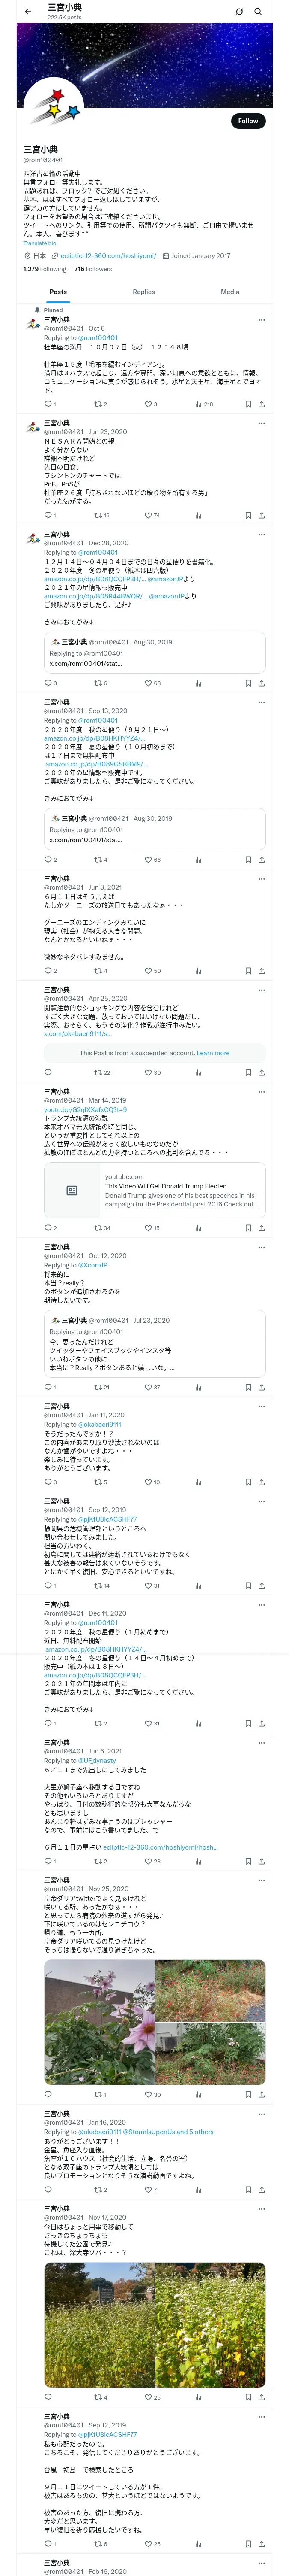View analytics of the pinned post showing 216
289x2576 pixels.
click(203, 404)
